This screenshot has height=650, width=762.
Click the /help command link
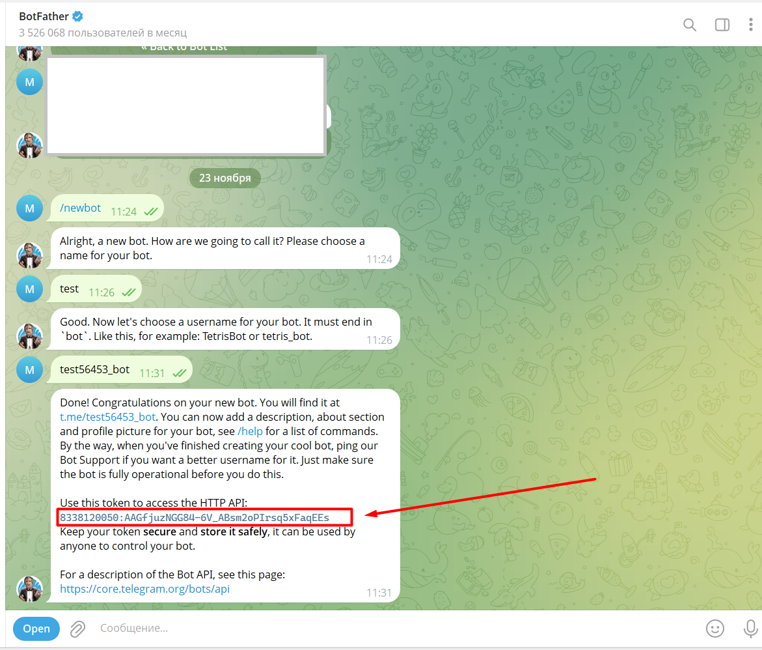pos(250,432)
